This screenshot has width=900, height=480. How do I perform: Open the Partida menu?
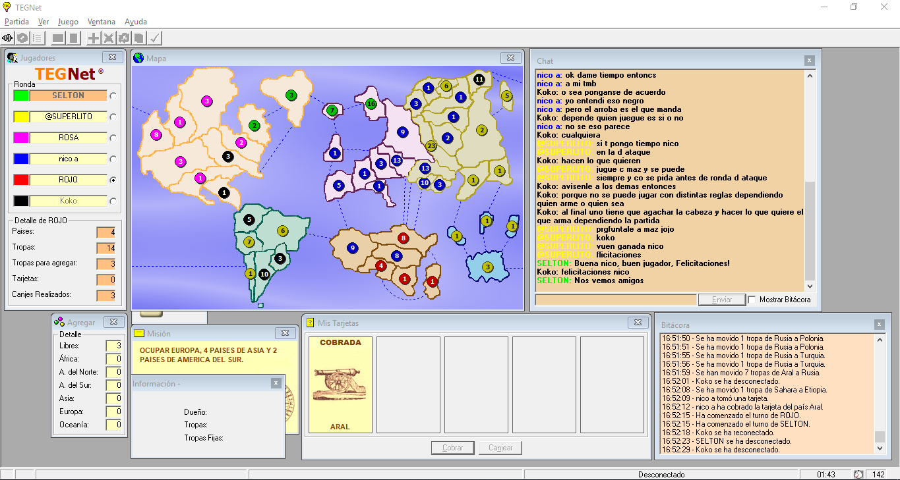(x=16, y=22)
